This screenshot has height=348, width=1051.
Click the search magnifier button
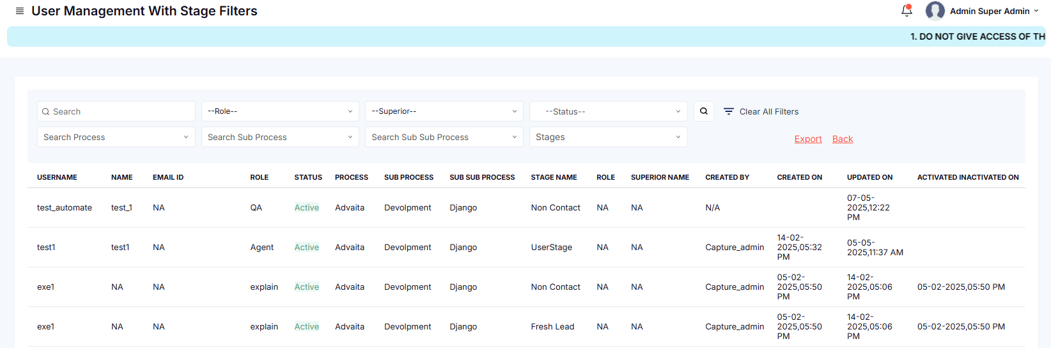tap(704, 111)
